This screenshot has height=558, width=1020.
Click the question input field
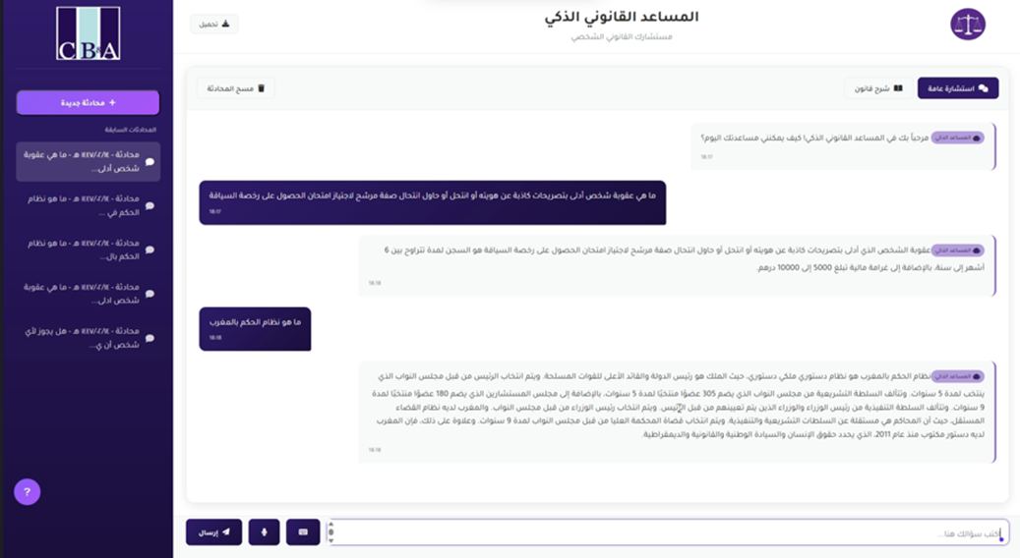click(668, 532)
